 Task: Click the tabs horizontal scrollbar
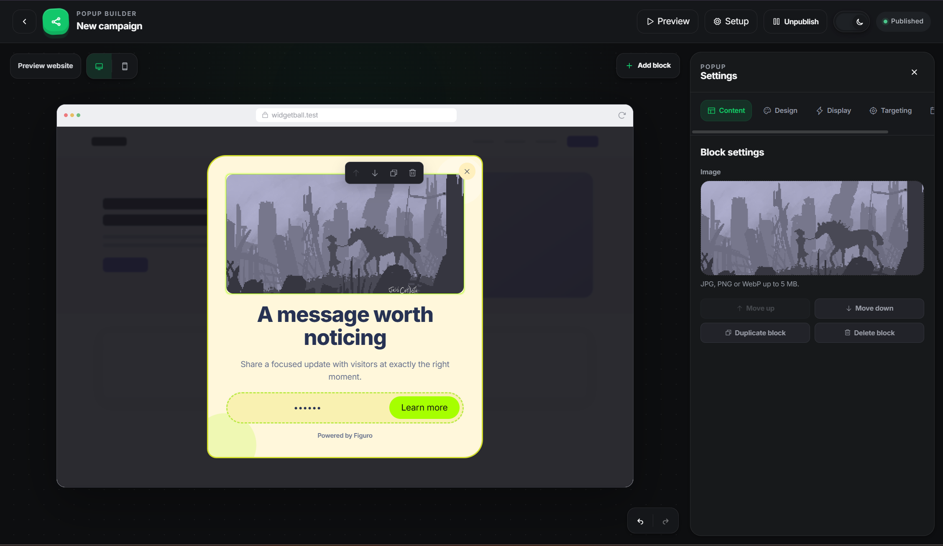click(x=790, y=132)
